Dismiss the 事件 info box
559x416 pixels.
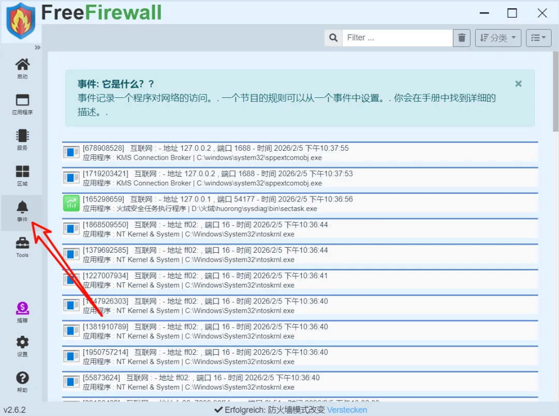pyautogui.click(x=518, y=83)
